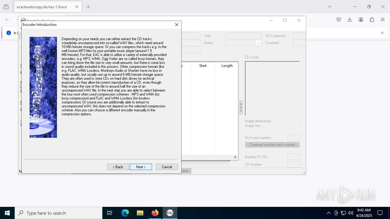Open the volume control in system tray

coord(351,213)
